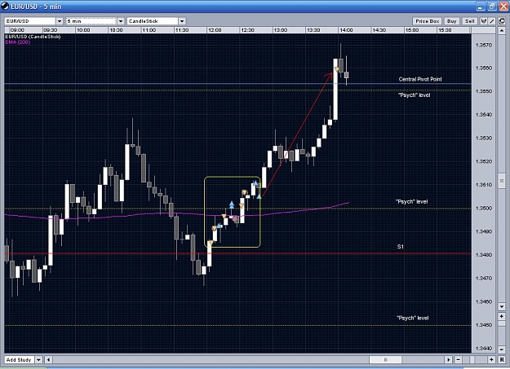Open the Price Box
The height and width of the screenshot is (369, 510).
click(427, 21)
